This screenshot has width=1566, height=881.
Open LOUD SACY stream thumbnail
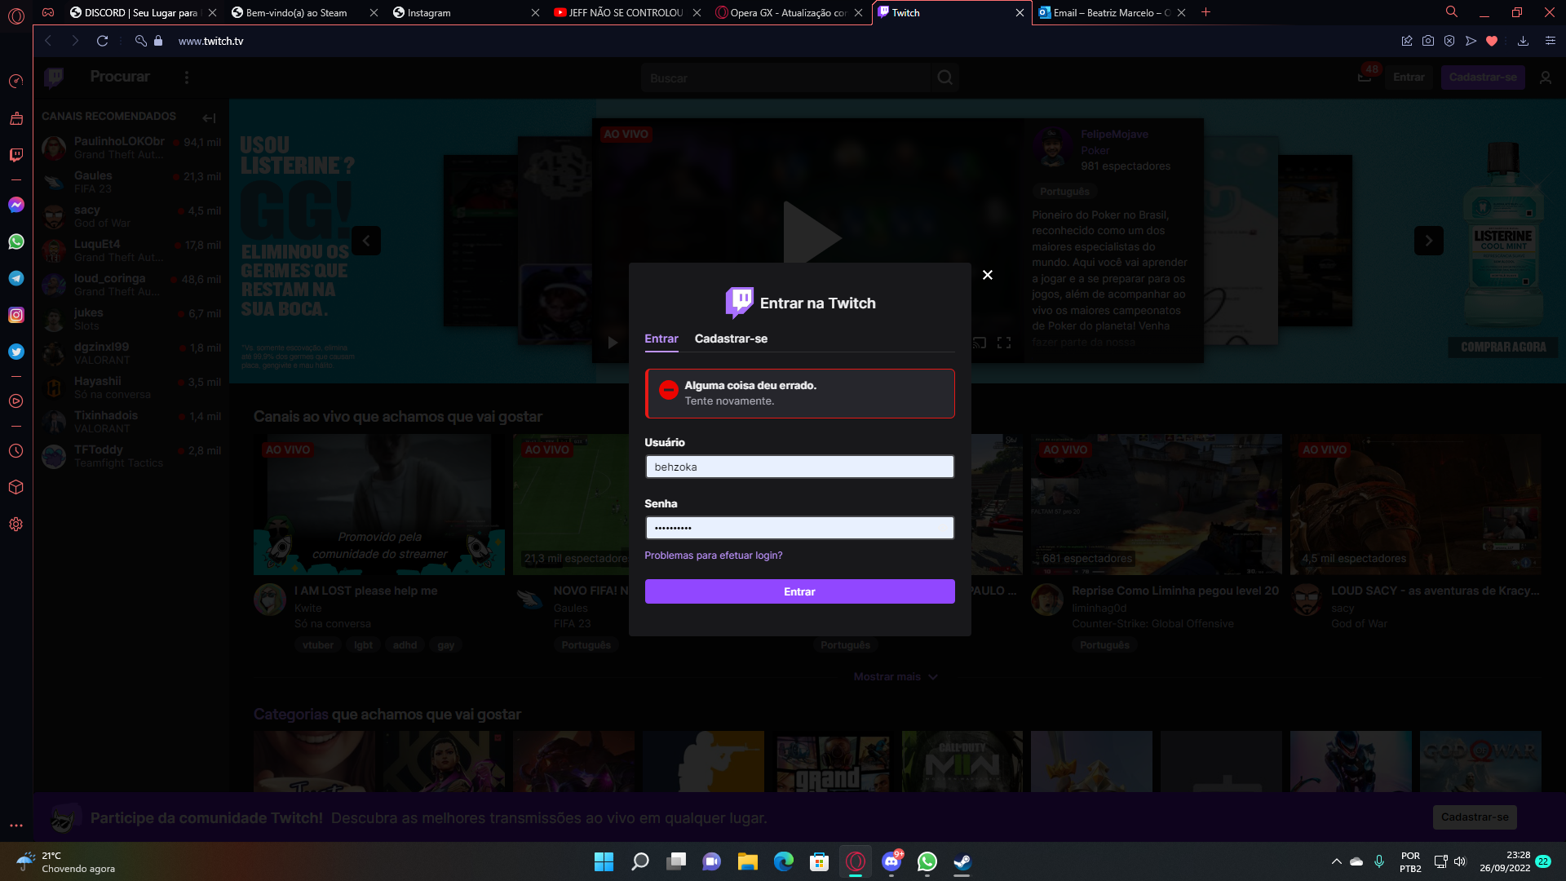coord(1415,504)
